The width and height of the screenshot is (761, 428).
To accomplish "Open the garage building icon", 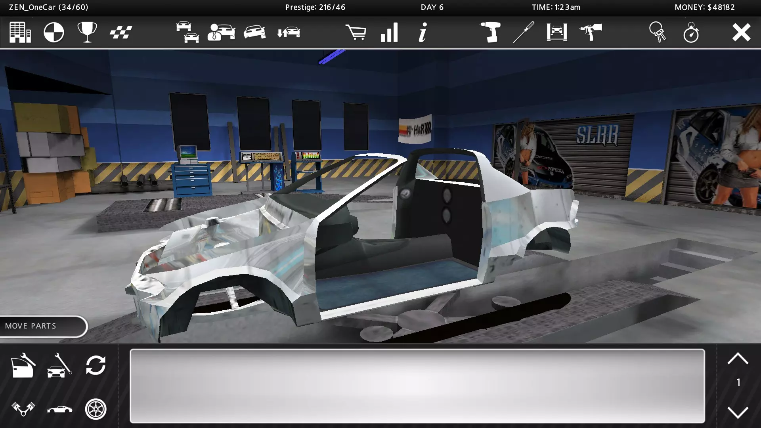I will pyautogui.click(x=20, y=32).
